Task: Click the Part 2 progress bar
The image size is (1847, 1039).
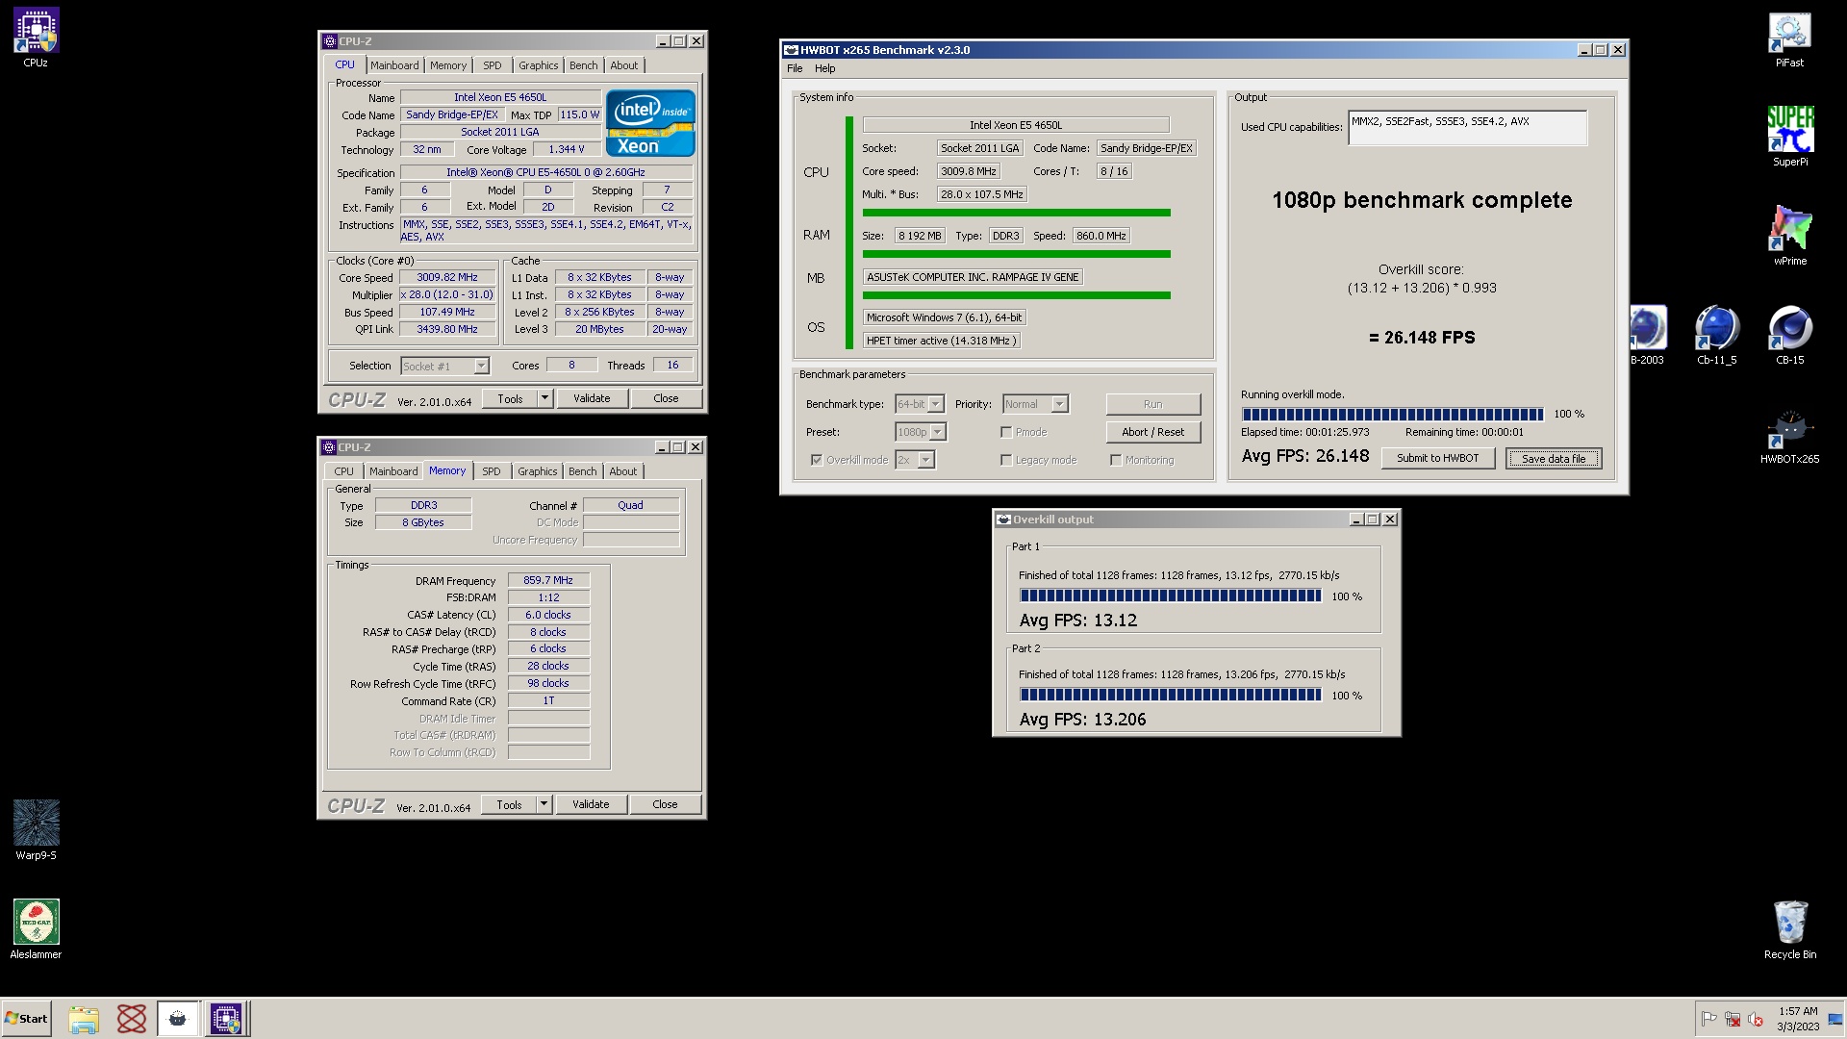Action: [1171, 695]
